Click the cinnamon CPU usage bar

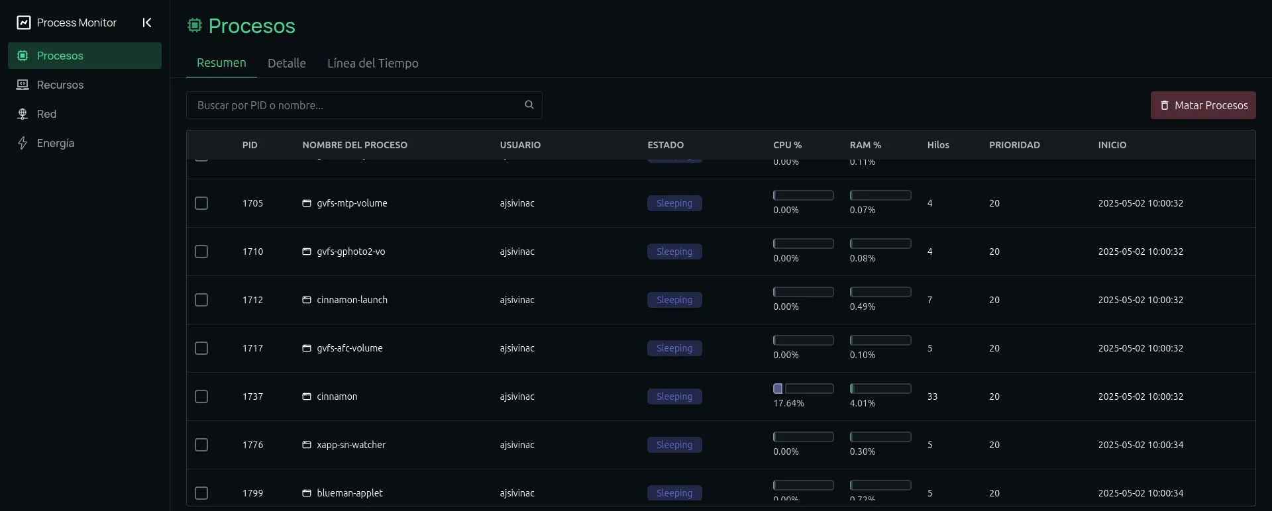[x=803, y=389]
